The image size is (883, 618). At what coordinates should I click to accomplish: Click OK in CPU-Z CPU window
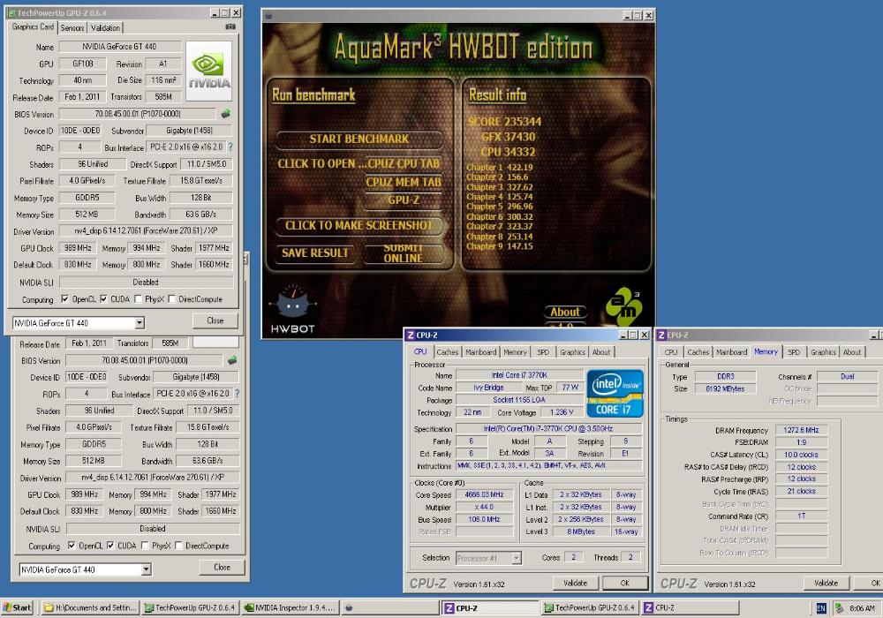625,583
